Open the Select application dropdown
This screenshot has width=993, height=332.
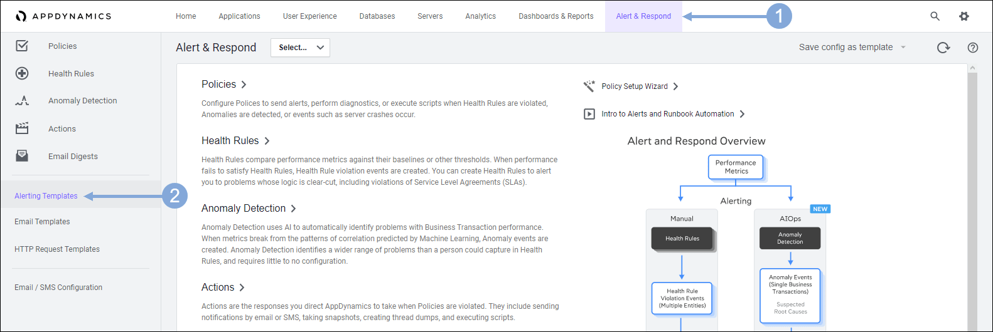300,48
